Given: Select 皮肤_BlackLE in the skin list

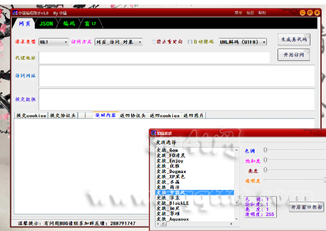Looking at the screenshot, I should (195, 203).
